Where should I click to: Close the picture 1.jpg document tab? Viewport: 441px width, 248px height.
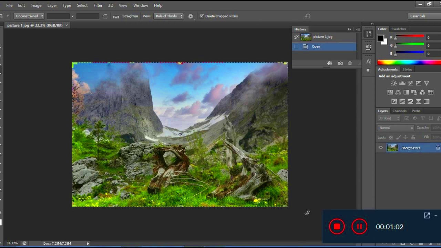(66, 25)
